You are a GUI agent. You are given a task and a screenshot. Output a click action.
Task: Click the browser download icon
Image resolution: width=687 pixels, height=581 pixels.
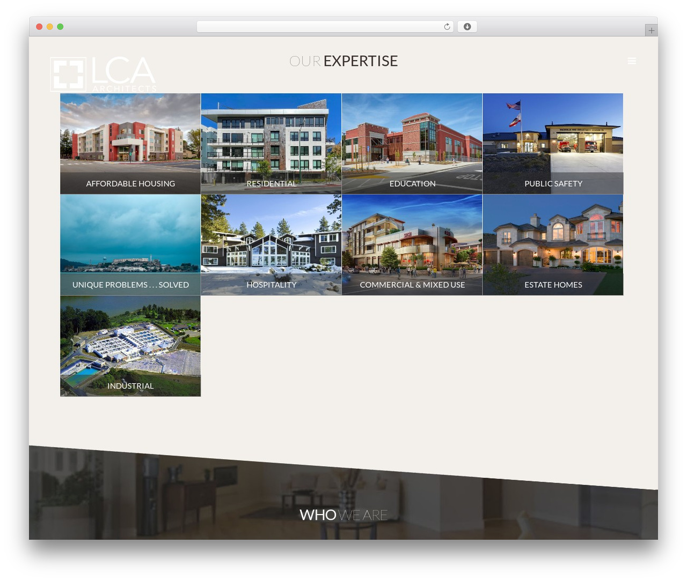pos(467,27)
